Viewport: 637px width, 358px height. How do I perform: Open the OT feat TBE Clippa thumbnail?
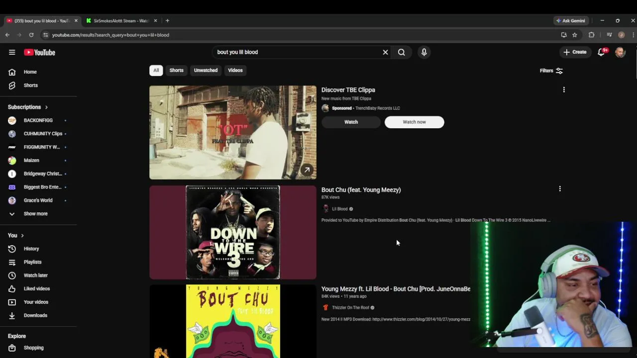click(x=233, y=132)
